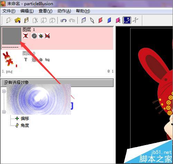Click the green 偏移 crosshair icon
Image resolution: width=173 pixels, height=164 pixels.
[x=17, y=119]
